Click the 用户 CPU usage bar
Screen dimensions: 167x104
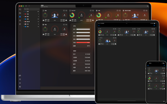tap(83, 33)
